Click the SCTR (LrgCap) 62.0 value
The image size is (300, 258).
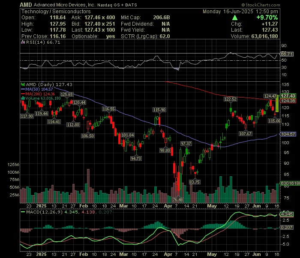click(x=165, y=36)
